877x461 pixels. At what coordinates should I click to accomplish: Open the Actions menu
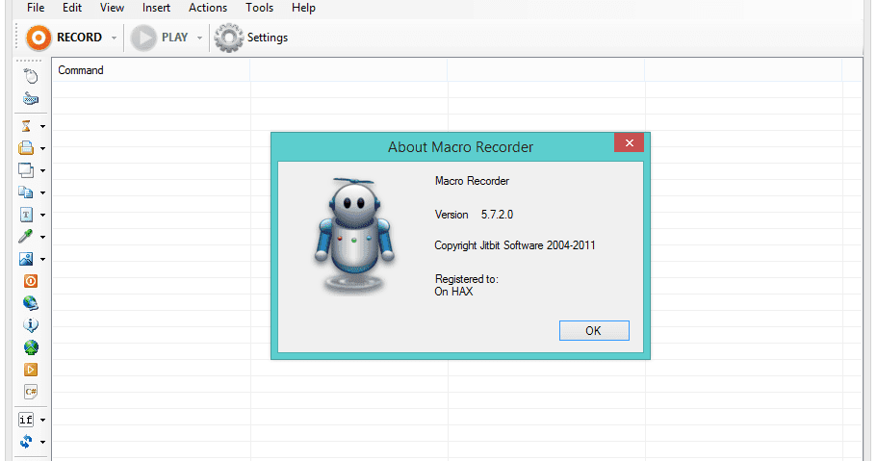pyautogui.click(x=208, y=8)
